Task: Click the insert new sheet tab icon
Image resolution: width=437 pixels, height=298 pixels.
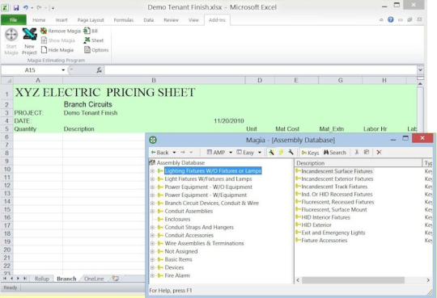Action: (x=116, y=279)
